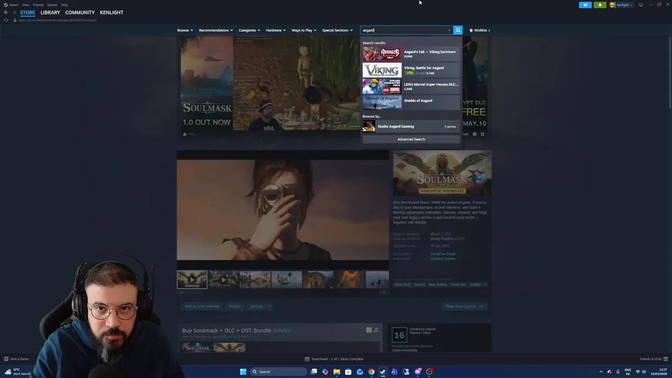Expand the Ignore options arrow

(269, 306)
